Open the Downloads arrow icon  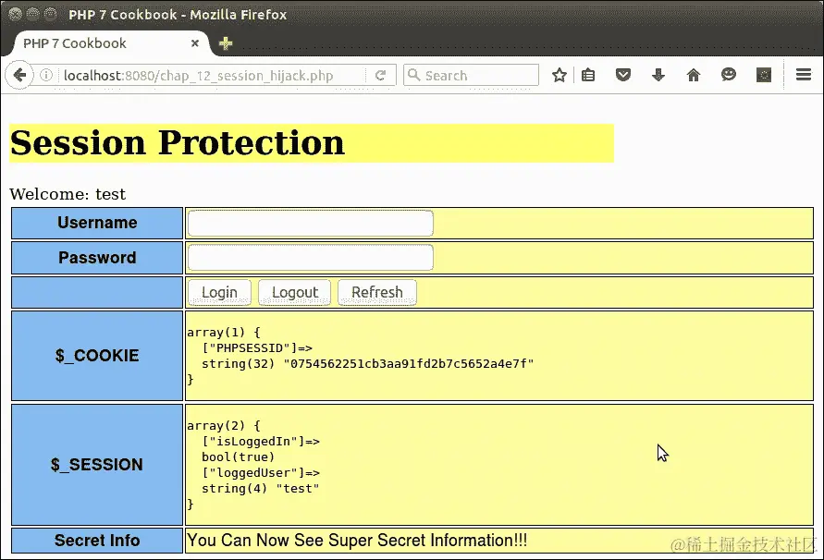658,75
